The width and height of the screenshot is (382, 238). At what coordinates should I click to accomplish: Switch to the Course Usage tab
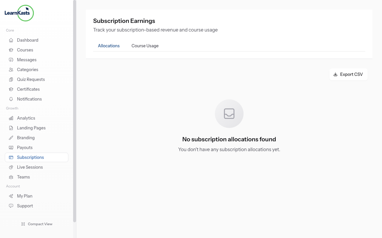pos(145,46)
